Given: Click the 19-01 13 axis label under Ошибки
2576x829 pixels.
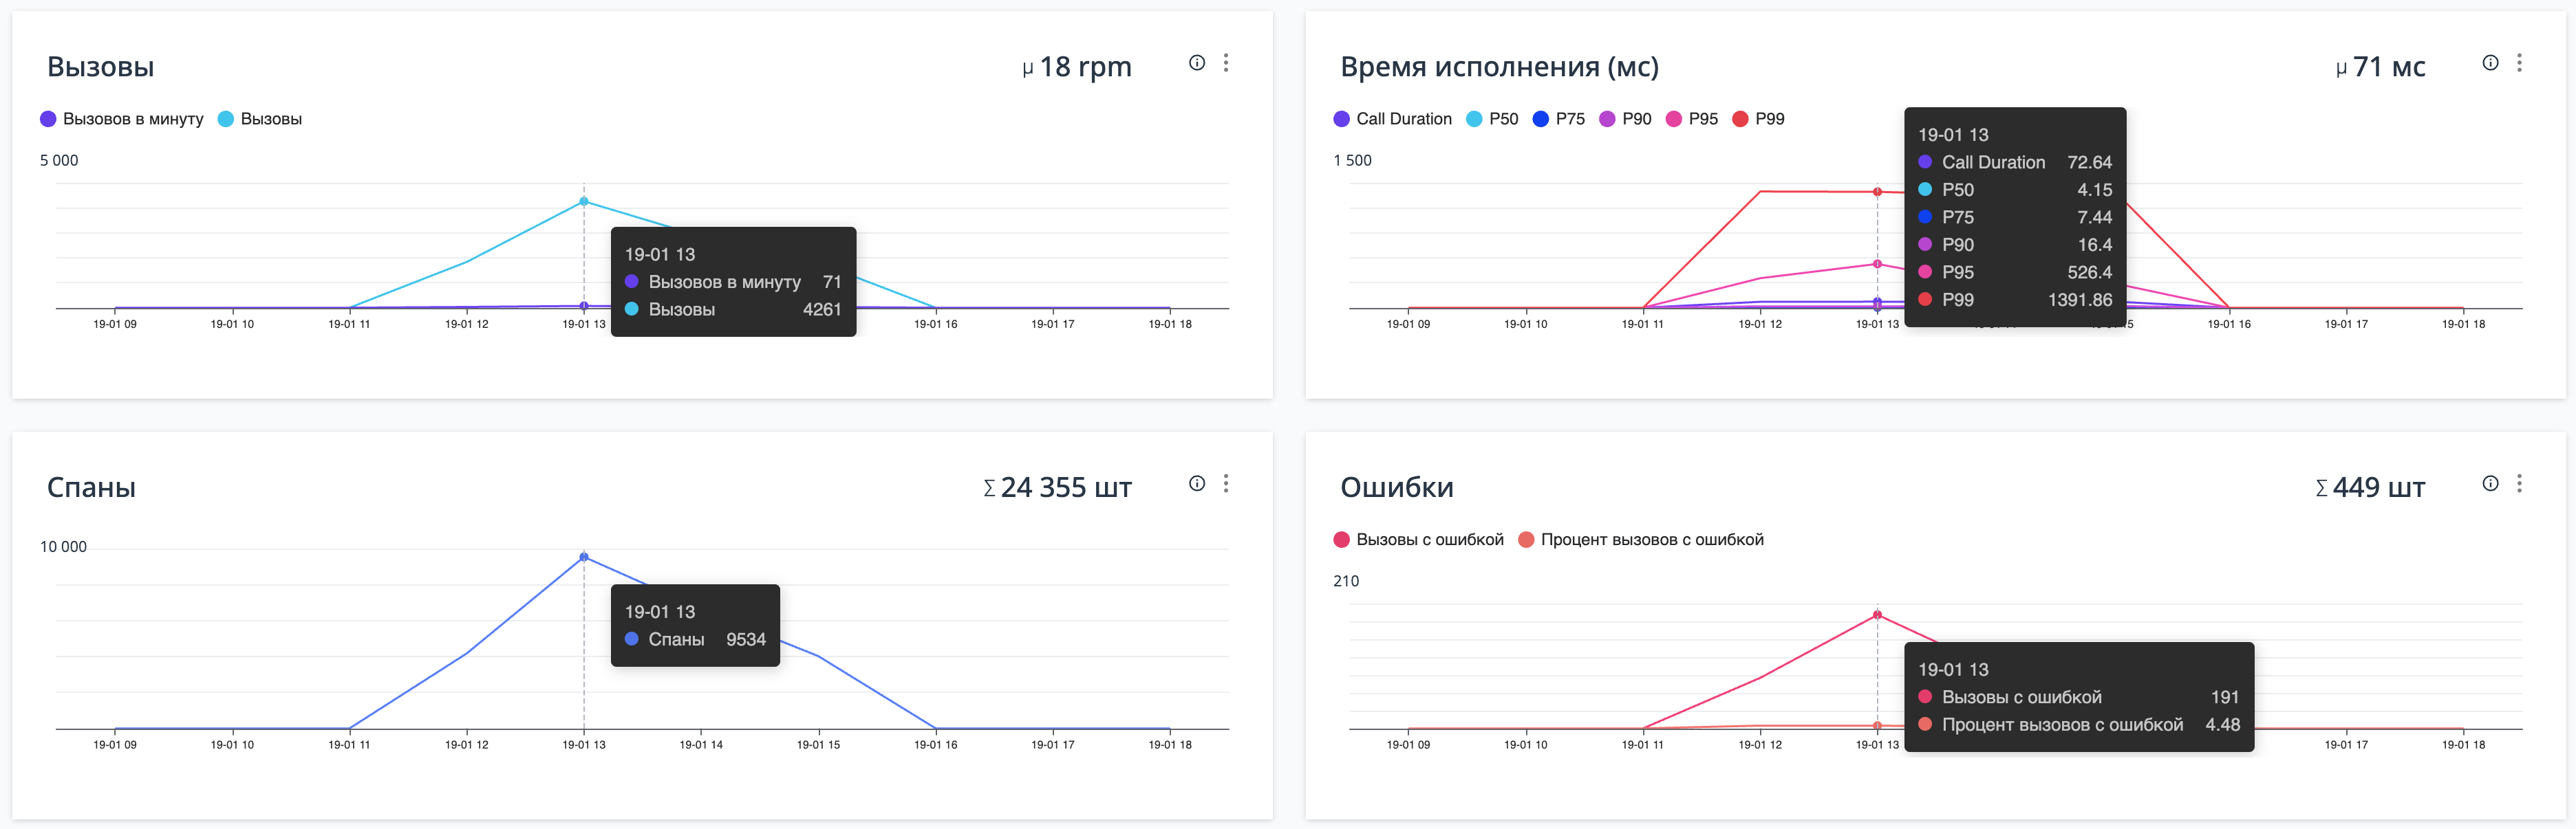Looking at the screenshot, I should (1877, 744).
